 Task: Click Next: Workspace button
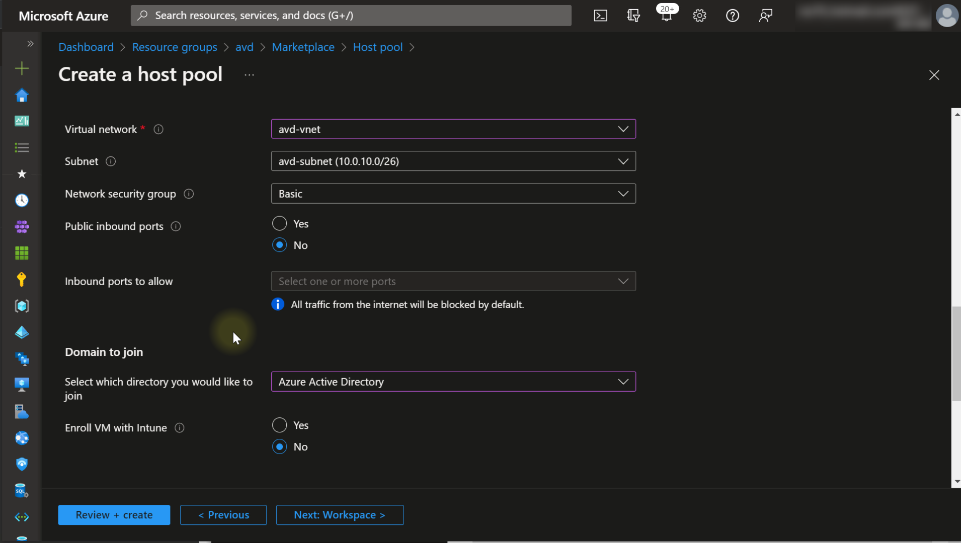340,515
